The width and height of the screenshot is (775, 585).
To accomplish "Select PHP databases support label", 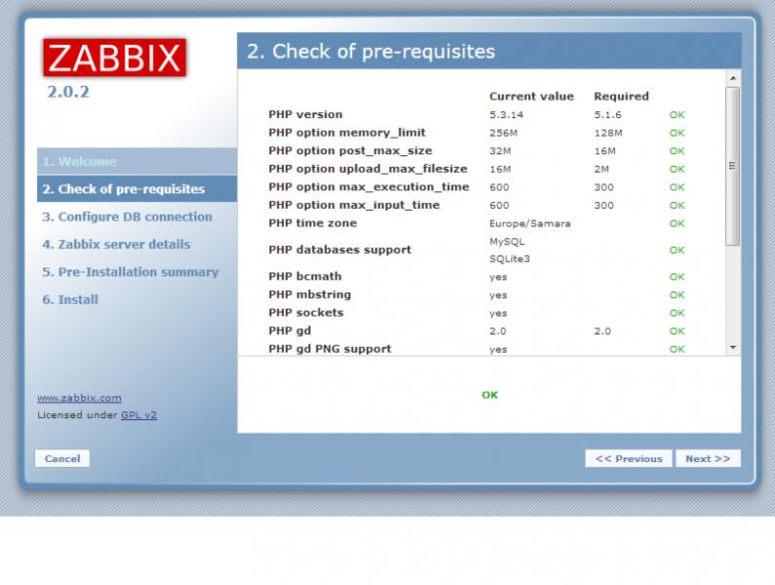I will (x=339, y=250).
